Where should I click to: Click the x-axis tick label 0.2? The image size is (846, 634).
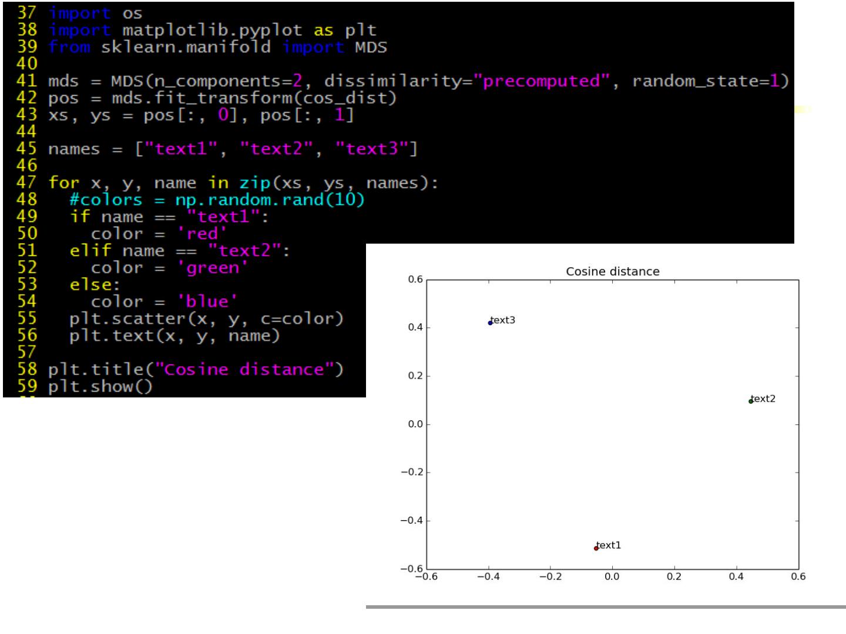(x=674, y=576)
